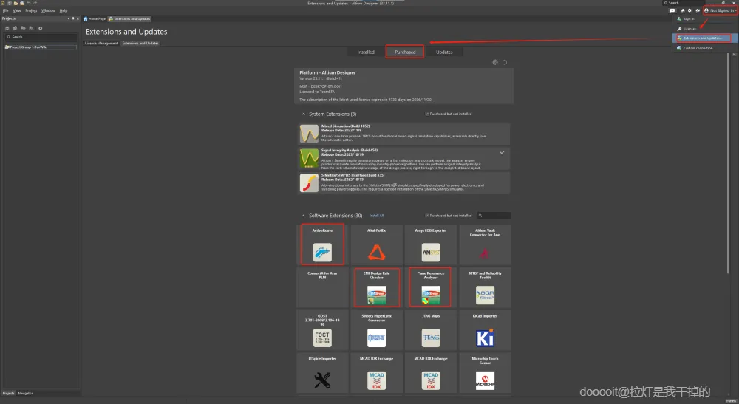Collapse the System Extensions section
This screenshot has width=739, height=404.
coord(304,114)
